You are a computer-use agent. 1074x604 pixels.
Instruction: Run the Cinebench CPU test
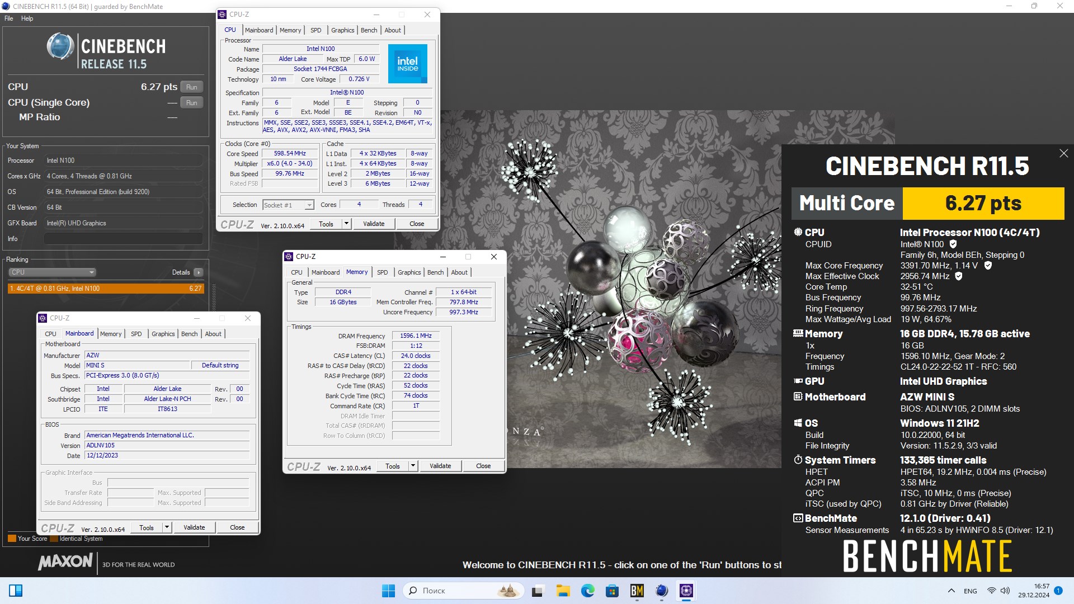(191, 87)
